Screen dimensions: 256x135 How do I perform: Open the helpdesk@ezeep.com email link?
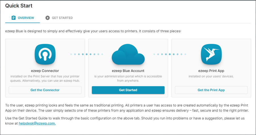[x=37, y=123]
